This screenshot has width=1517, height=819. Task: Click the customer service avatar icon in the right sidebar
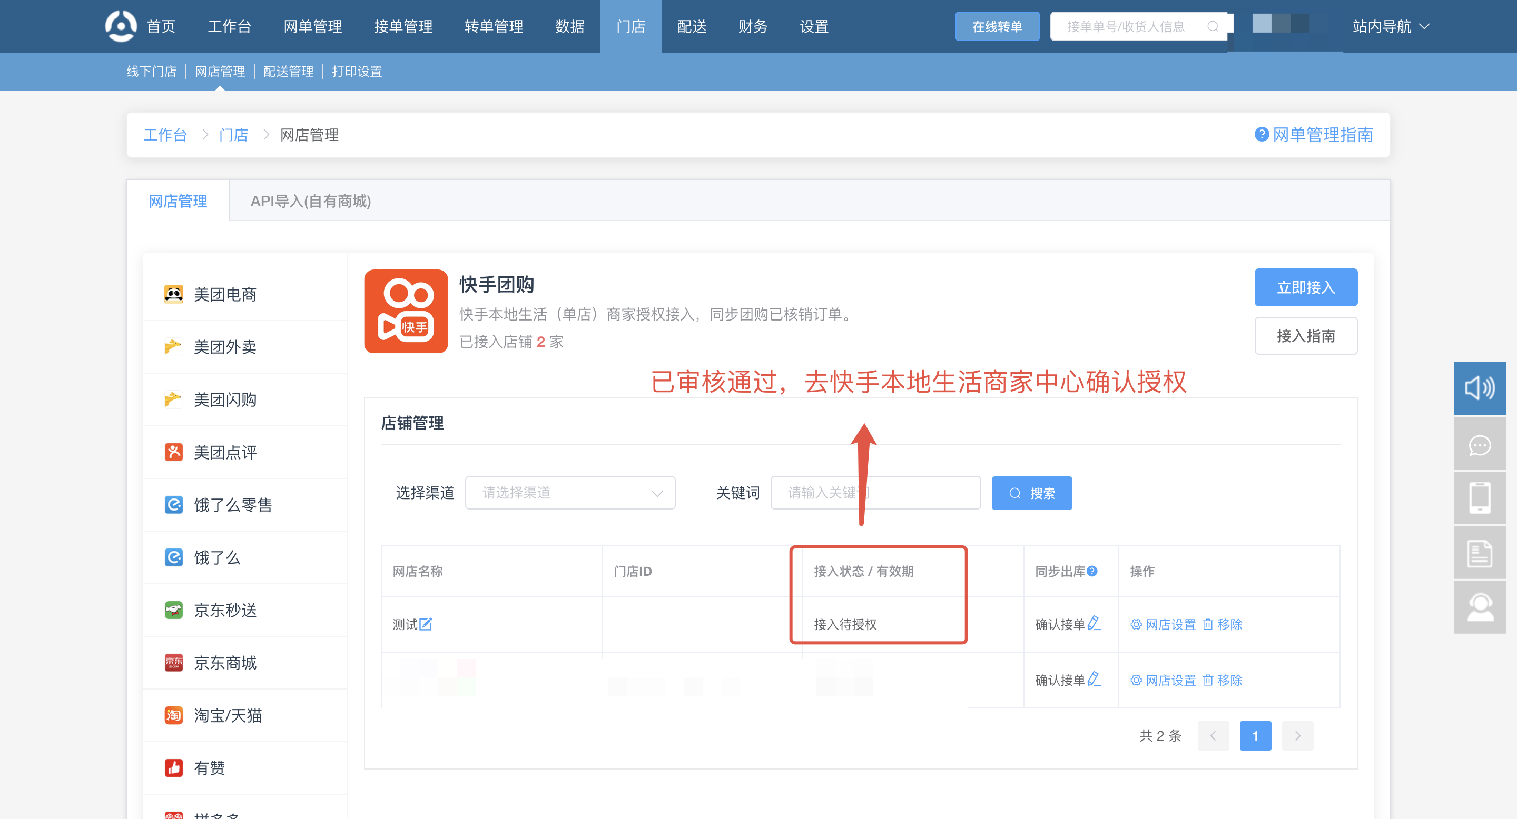[1479, 607]
